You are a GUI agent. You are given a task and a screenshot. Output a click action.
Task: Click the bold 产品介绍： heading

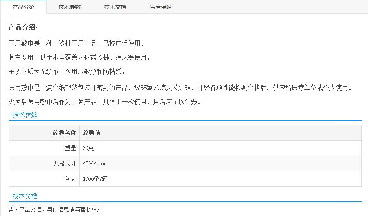pyautogui.click(x=24, y=27)
